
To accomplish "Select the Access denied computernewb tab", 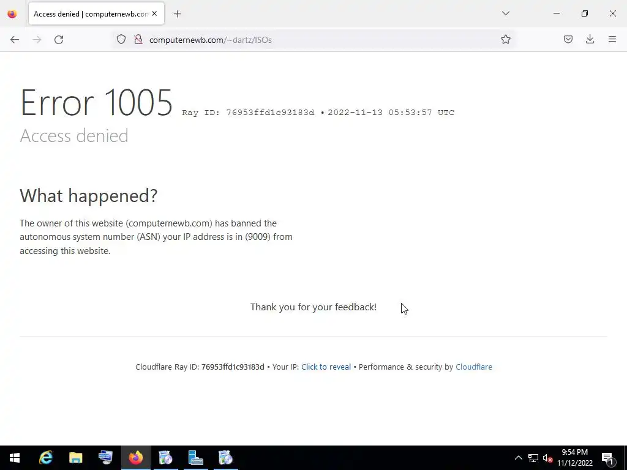I will pyautogui.click(x=96, y=14).
